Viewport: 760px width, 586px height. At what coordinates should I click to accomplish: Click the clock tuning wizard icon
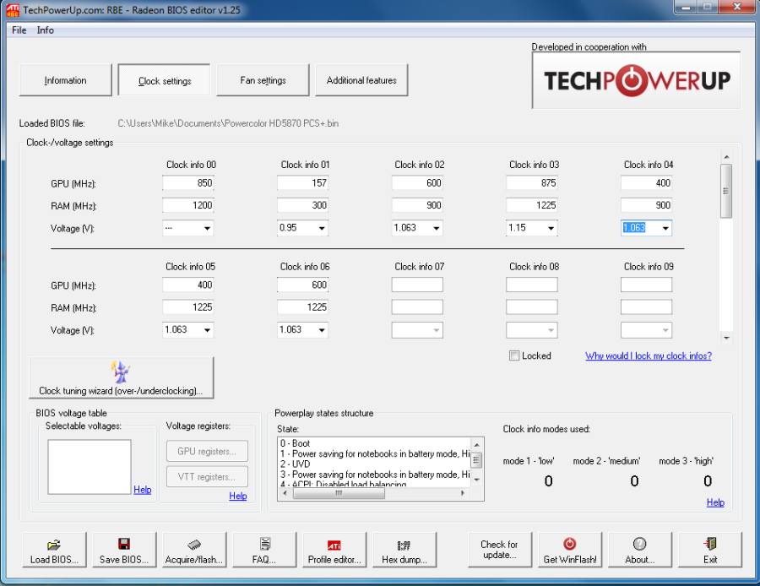(x=120, y=372)
